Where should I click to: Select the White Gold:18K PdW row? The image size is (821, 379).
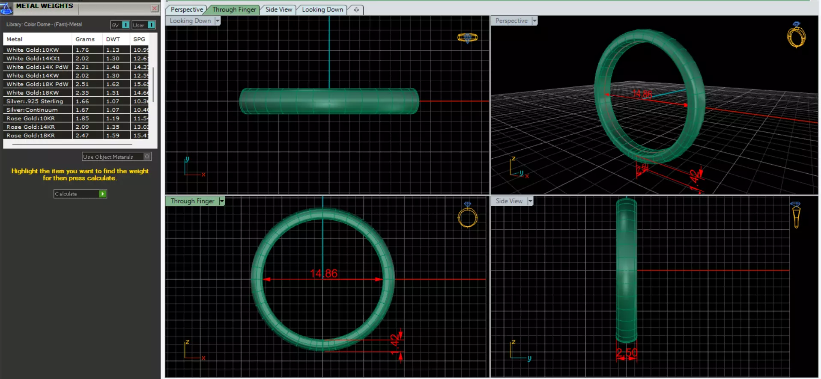(x=76, y=84)
